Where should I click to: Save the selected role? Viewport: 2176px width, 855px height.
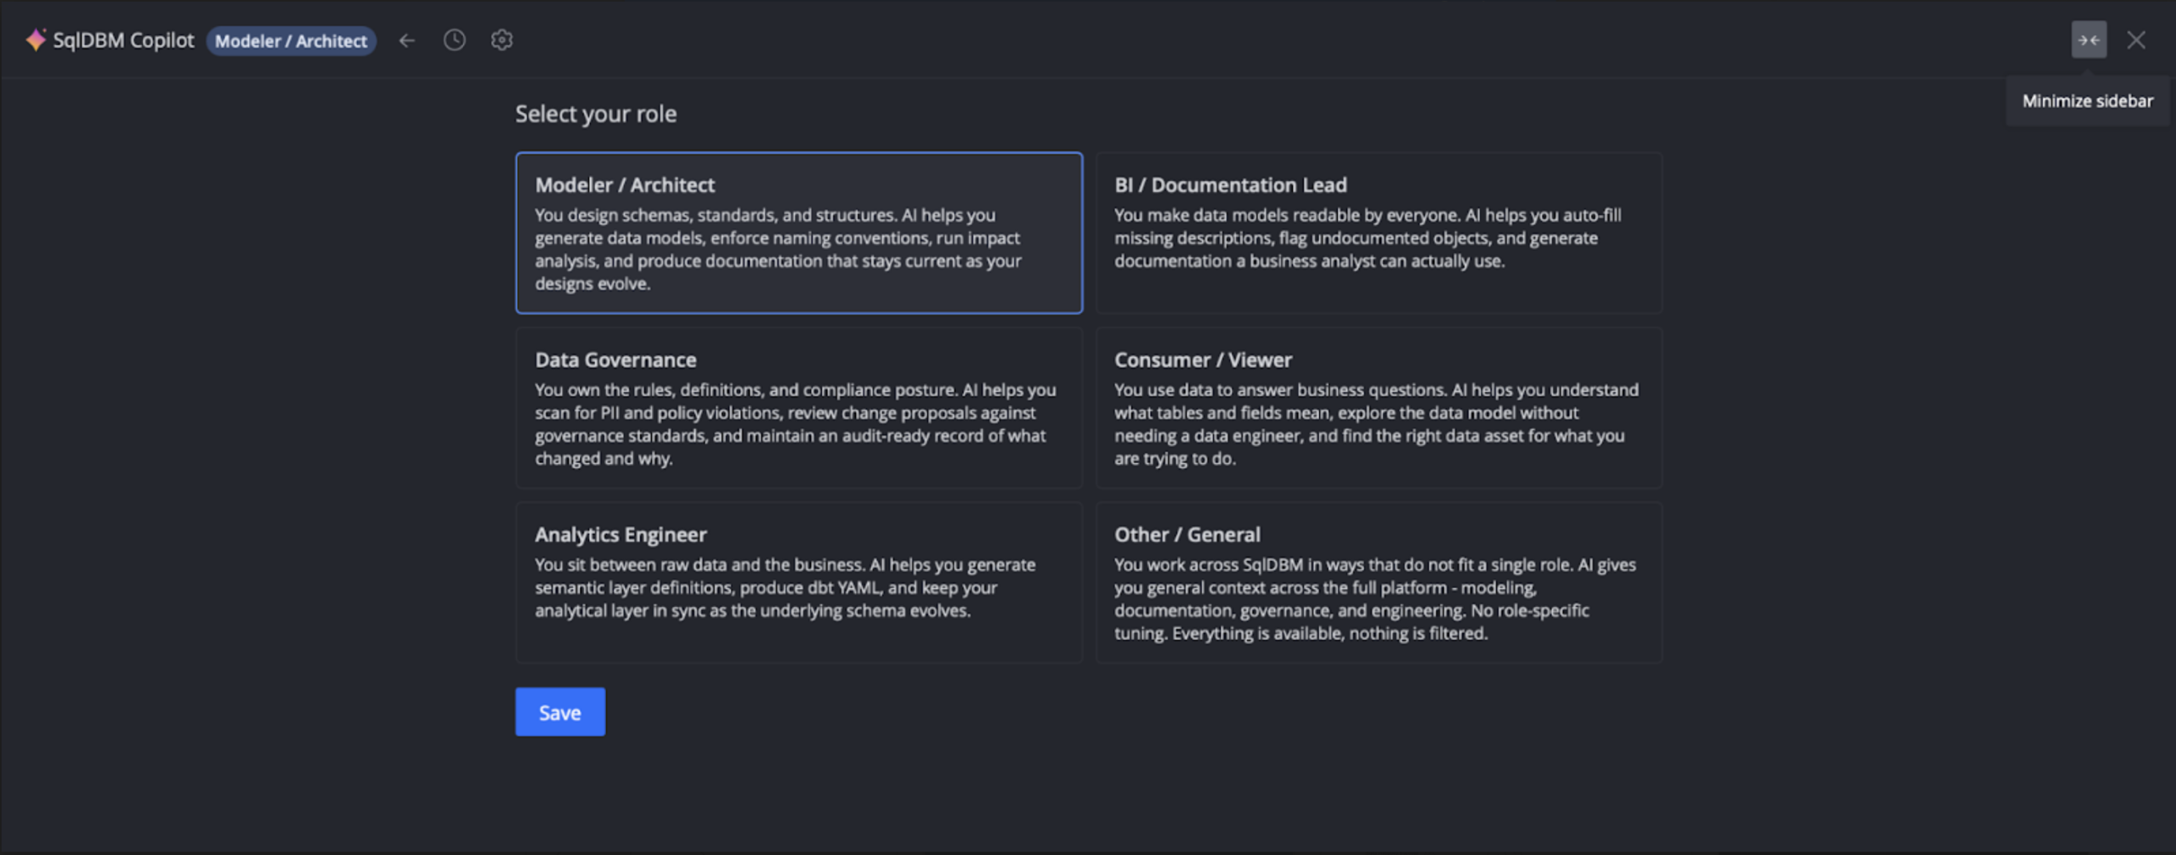click(559, 711)
